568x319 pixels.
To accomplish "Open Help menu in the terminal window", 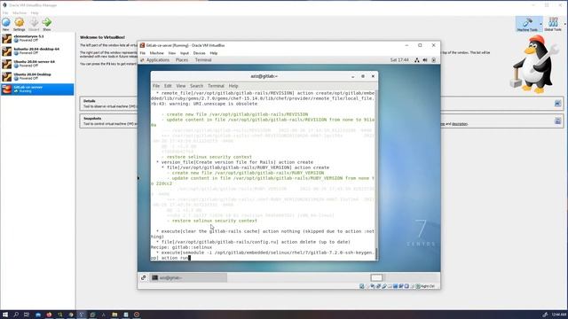I will pyautogui.click(x=233, y=86).
